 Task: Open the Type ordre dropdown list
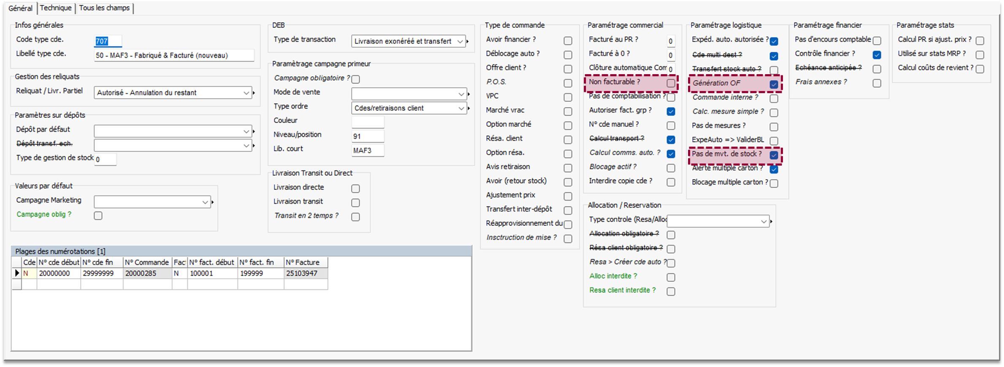coord(461,108)
